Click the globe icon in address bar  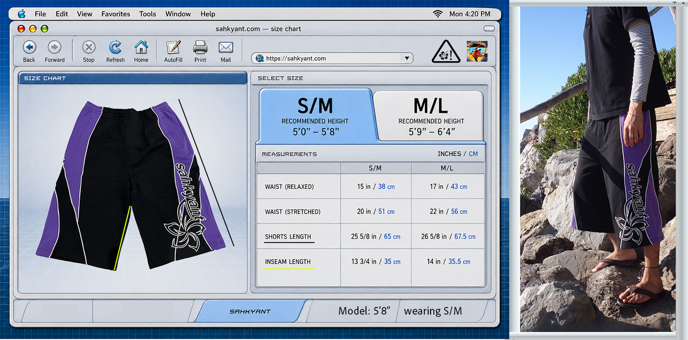click(260, 58)
